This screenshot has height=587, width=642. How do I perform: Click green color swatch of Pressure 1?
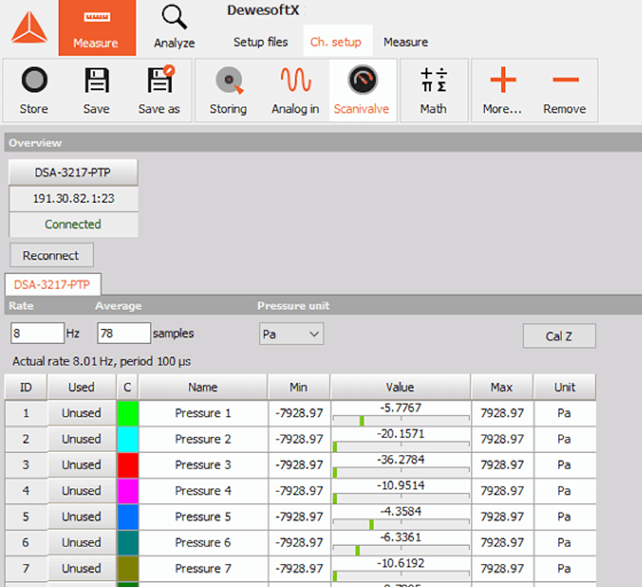click(x=128, y=413)
